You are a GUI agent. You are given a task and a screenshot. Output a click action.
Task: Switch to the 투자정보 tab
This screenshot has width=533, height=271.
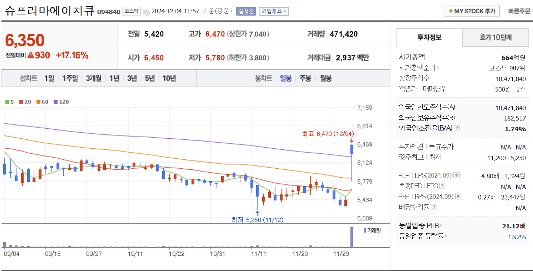[429, 37]
